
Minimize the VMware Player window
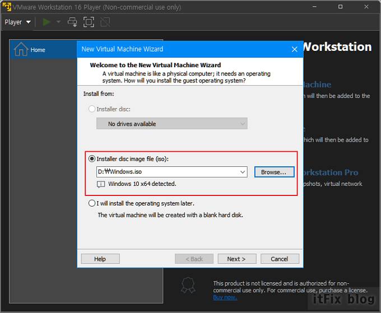click(x=314, y=7)
